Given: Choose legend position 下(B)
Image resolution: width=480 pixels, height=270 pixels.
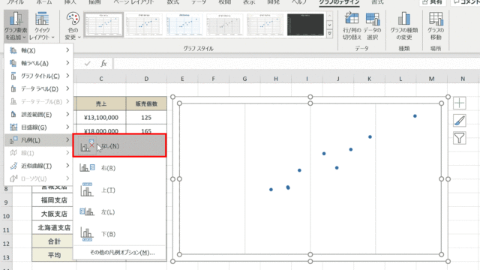Looking at the screenshot, I should tap(120, 234).
